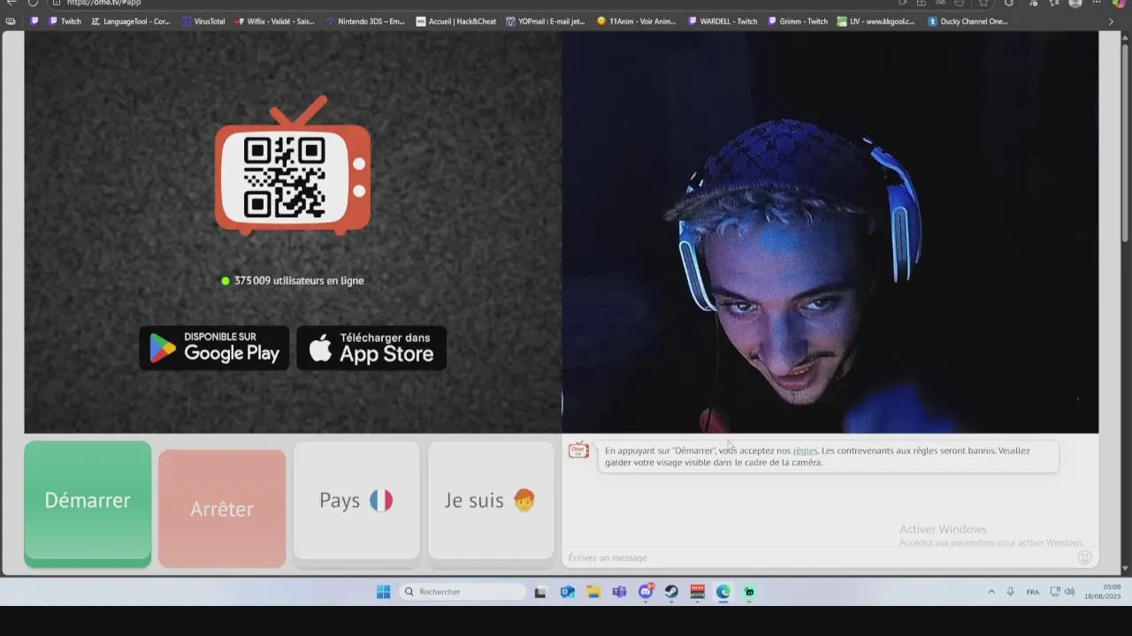Open the Ducky Channel One bookmark
This screenshot has height=636, width=1132.
coord(968,21)
